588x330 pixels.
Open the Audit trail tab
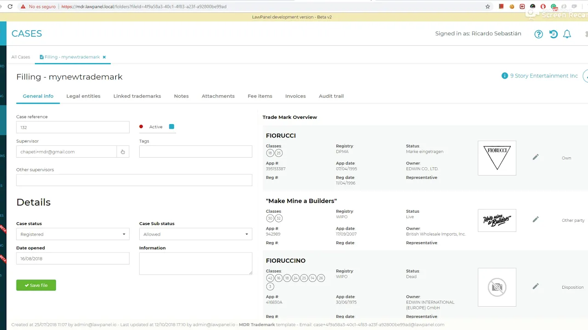(x=331, y=96)
